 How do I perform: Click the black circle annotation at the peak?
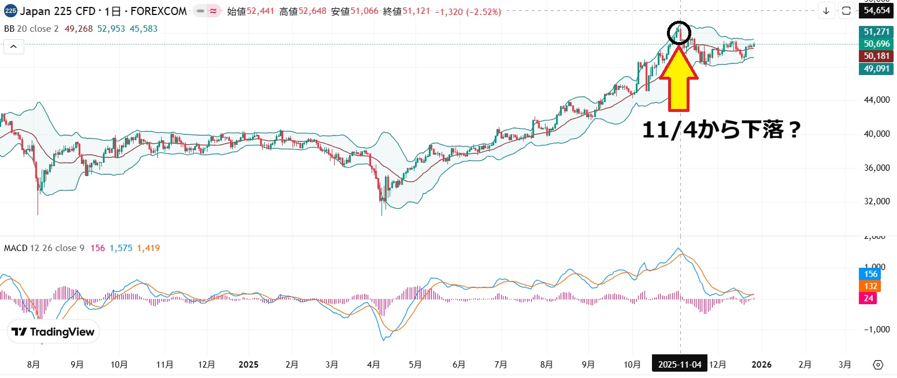679,33
